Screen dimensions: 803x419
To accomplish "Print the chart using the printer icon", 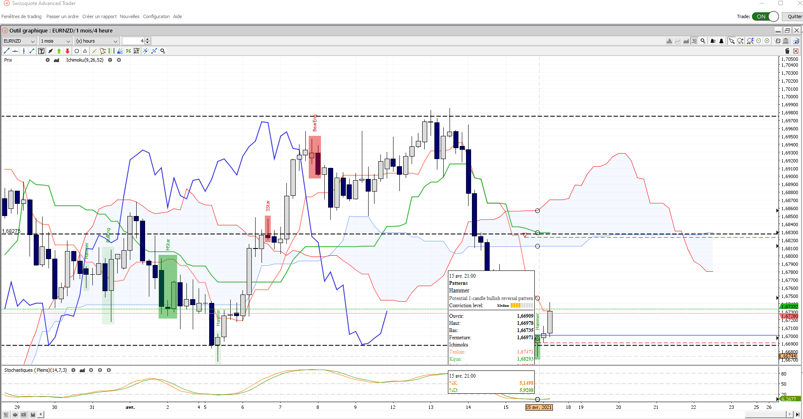I will (x=15, y=415).
